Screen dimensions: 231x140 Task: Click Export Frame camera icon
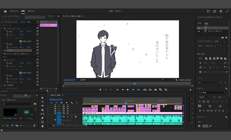tap(155, 90)
